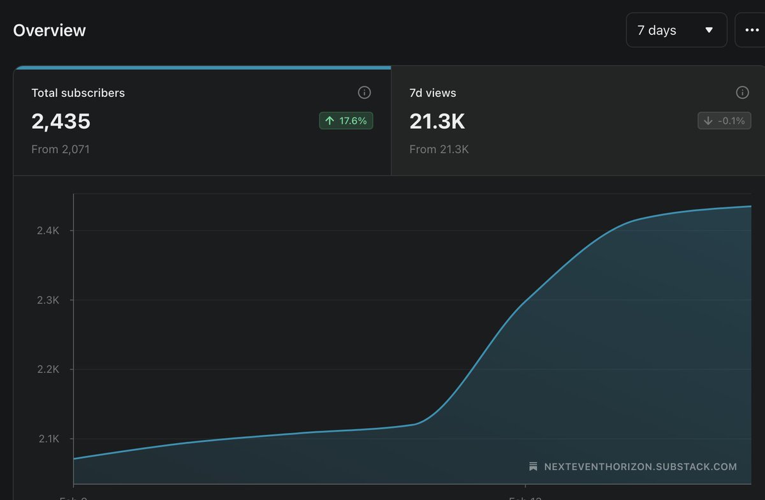Click the Overview heading
Screen dimensions: 765x500
click(x=50, y=30)
